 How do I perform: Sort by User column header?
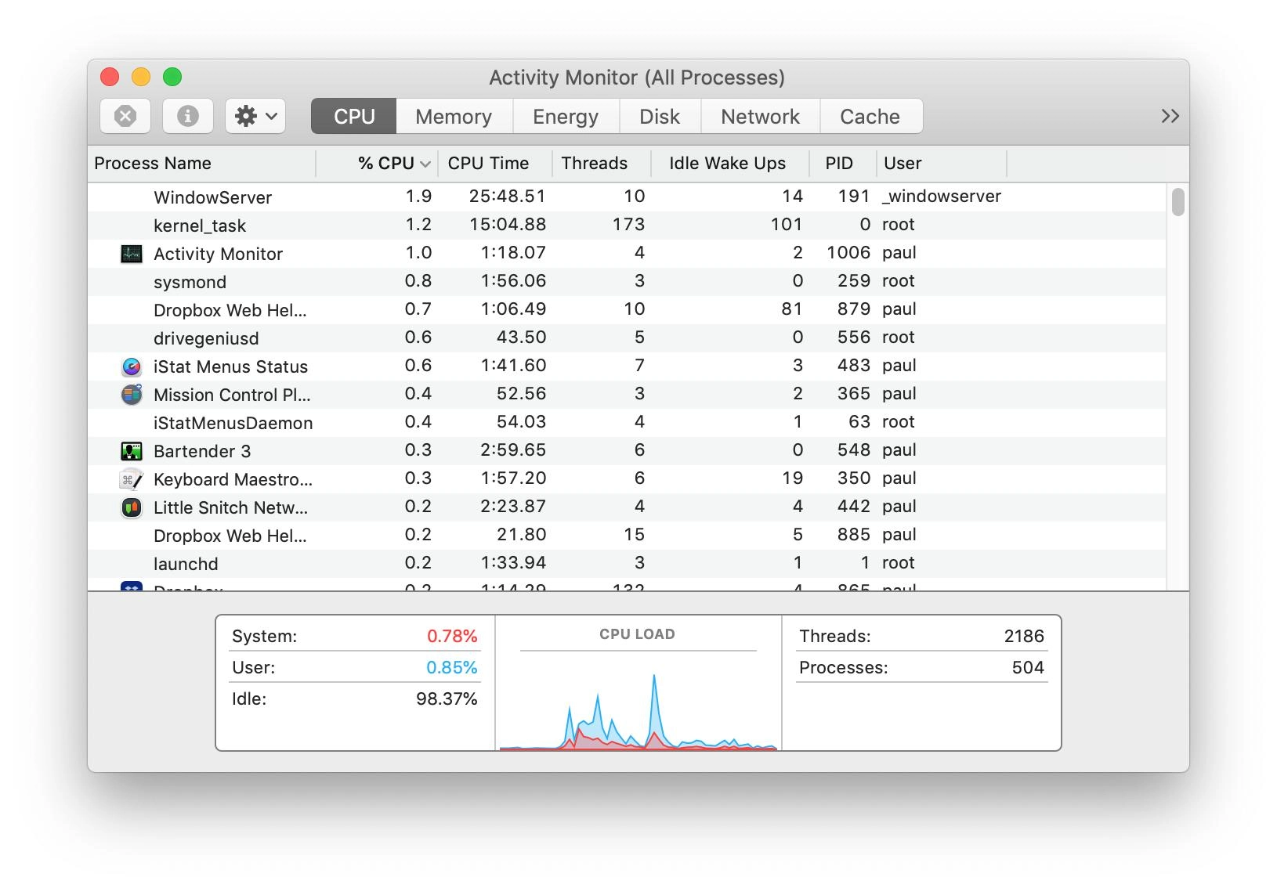(942, 163)
